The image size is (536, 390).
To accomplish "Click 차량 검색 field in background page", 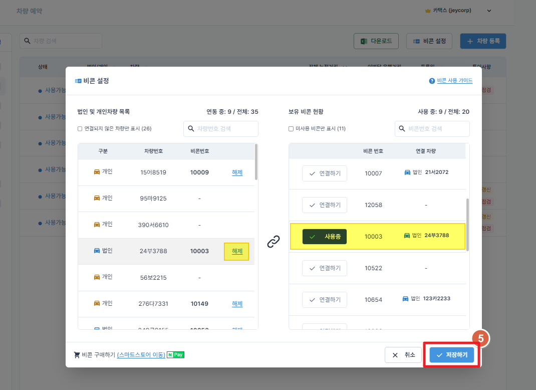I will coord(61,41).
